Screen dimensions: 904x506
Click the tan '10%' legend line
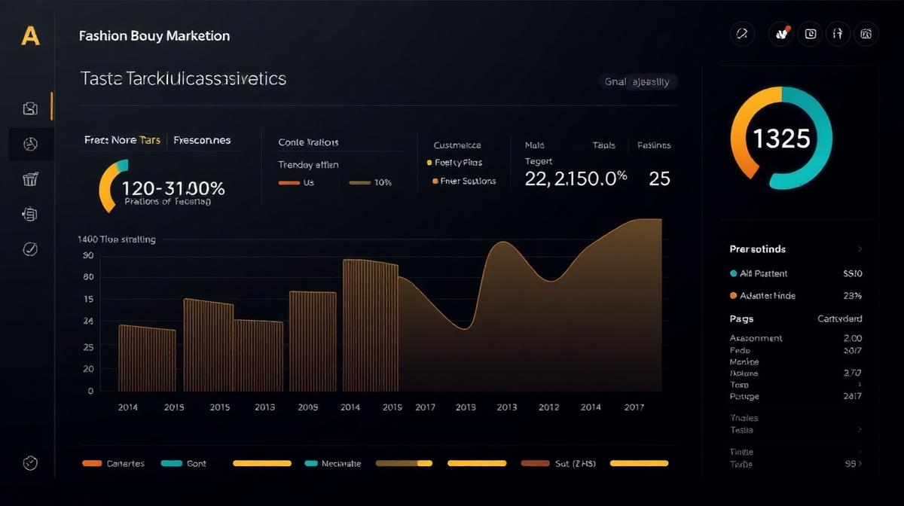[360, 183]
